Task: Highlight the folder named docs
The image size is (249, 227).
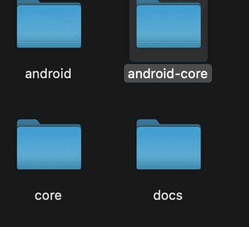Action: point(169,144)
